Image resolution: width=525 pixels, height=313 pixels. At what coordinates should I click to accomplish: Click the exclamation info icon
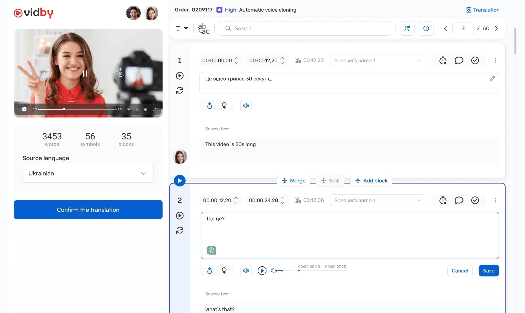click(426, 28)
